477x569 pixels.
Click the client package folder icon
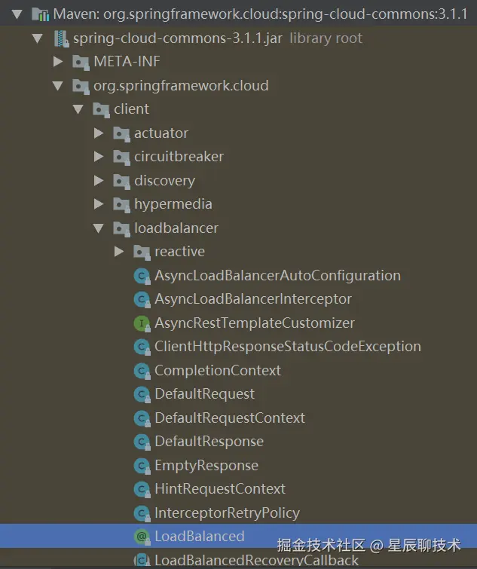[x=101, y=110]
